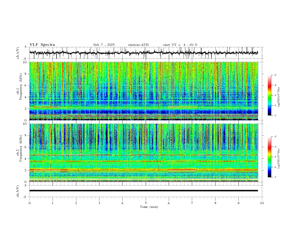Click the "start UT = 4 :10: 0" text
295x228 pixels.
point(180,45)
